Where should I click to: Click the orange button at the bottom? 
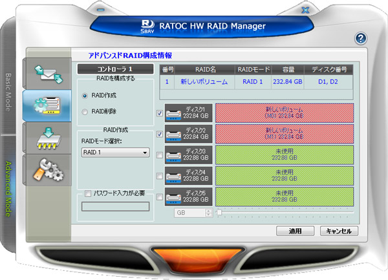(197, 260)
